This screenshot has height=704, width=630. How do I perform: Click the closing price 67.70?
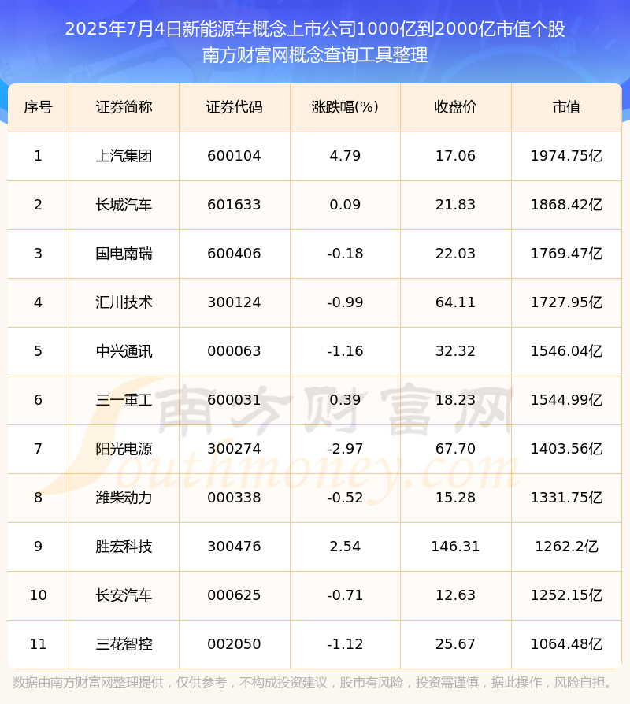(455, 449)
